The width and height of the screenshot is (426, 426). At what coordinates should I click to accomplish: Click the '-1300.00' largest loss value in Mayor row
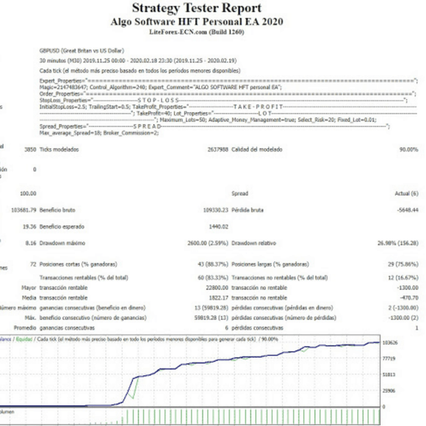point(408,288)
